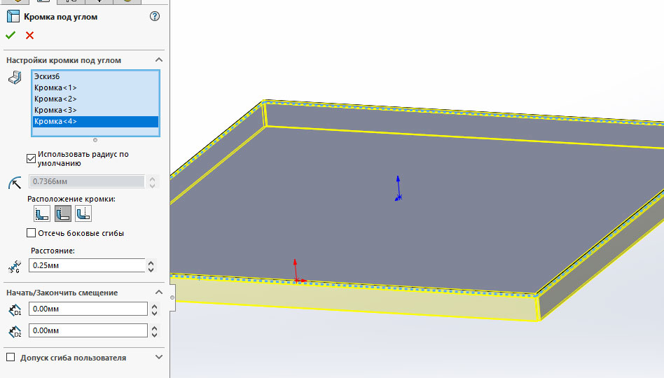The height and width of the screenshot is (378, 664).
Task: Enable Отсечь боковые сгибы checkbox
Action: (31, 233)
